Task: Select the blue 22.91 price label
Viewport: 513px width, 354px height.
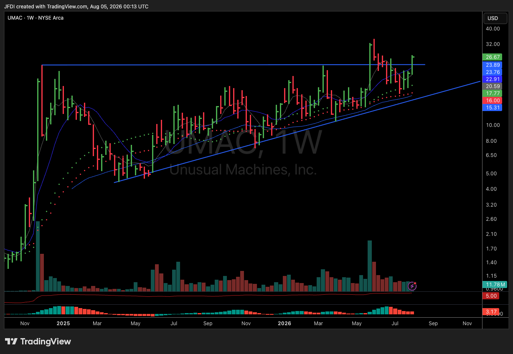Action: (493, 79)
